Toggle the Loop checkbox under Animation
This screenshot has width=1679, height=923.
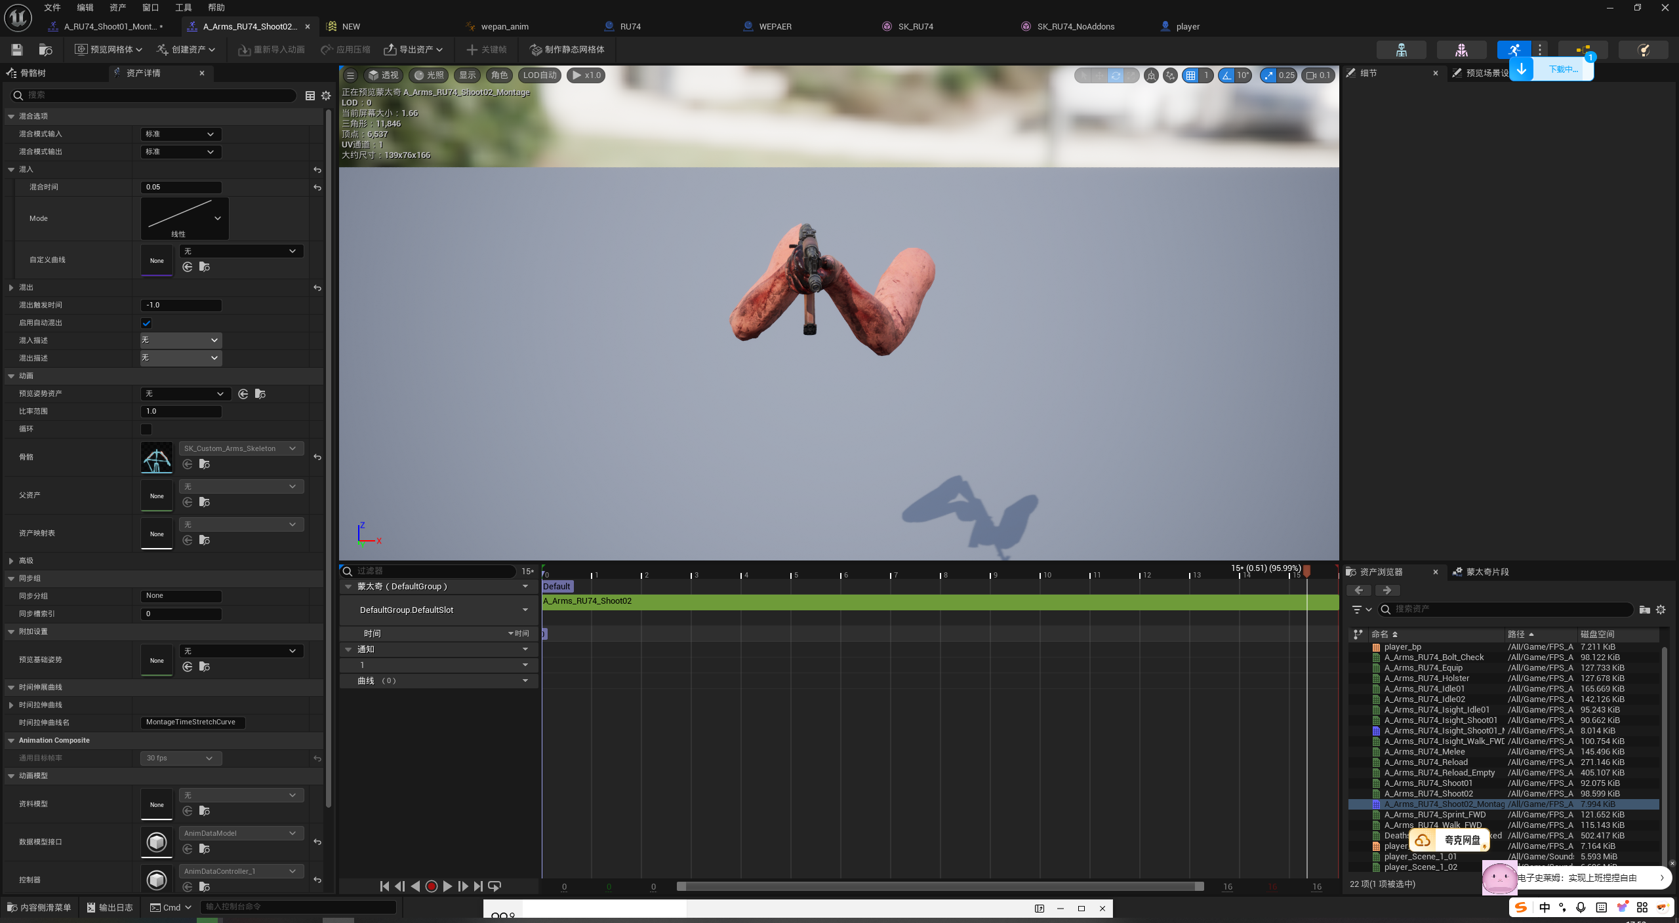[x=146, y=429]
